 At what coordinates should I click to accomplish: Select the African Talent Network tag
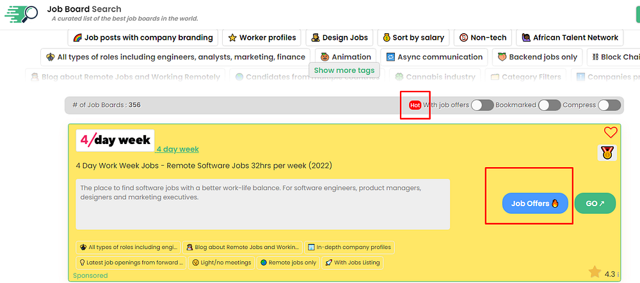[x=570, y=38]
